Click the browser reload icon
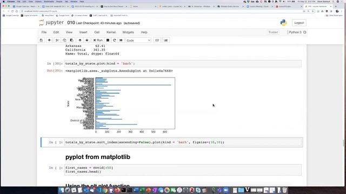This screenshot has height=194, width=346. tap(12, 11)
